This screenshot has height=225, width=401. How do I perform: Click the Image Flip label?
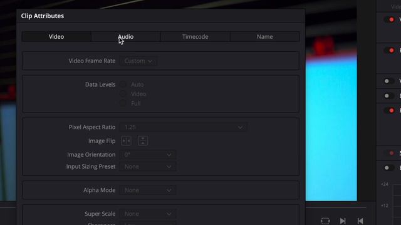point(102,141)
